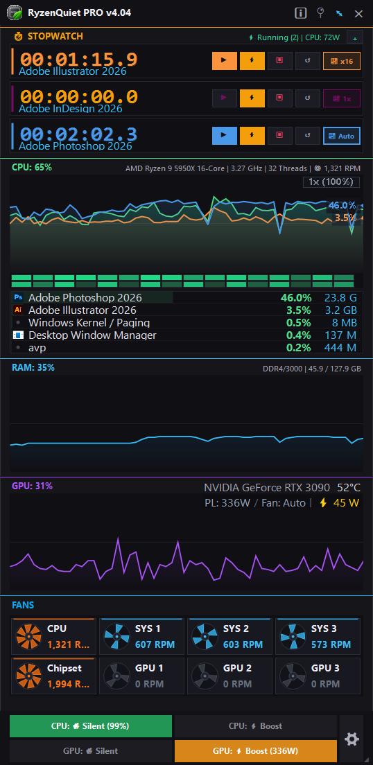373x765 pixels.
Task: Open the Chipset fan card
Action: (x=53, y=676)
